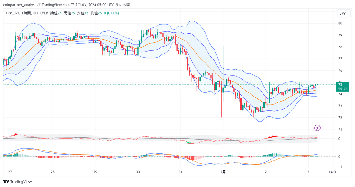This screenshot has width=355, height=187.
Task: Click the BITFLYER exchange label
Action: pyautogui.click(x=40, y=13)
